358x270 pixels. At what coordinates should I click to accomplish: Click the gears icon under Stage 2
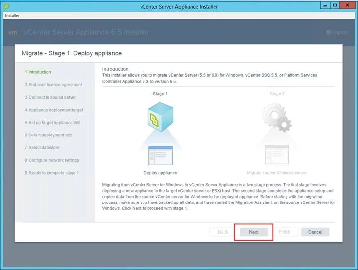click(277, 117)
